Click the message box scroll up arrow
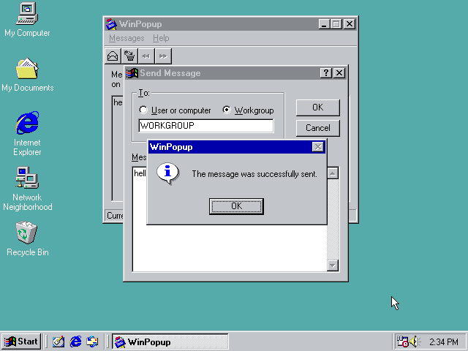The width and height of the screenshot is (468, 351). [333, 173]
